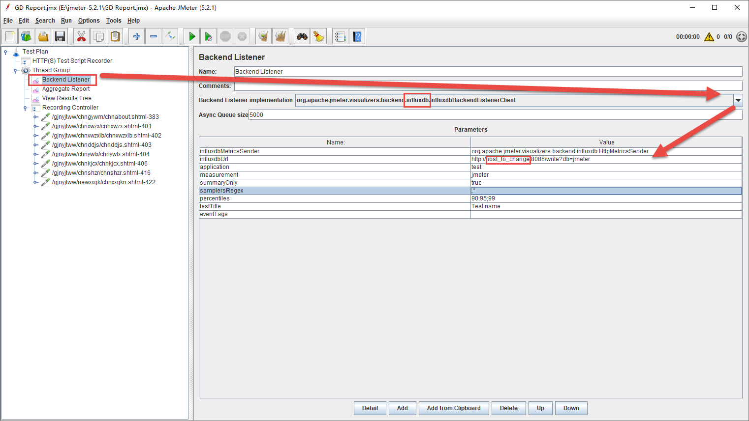Collapse the Thread Group tree node
This screenshot has width=749, height=421.
[15, 71]
